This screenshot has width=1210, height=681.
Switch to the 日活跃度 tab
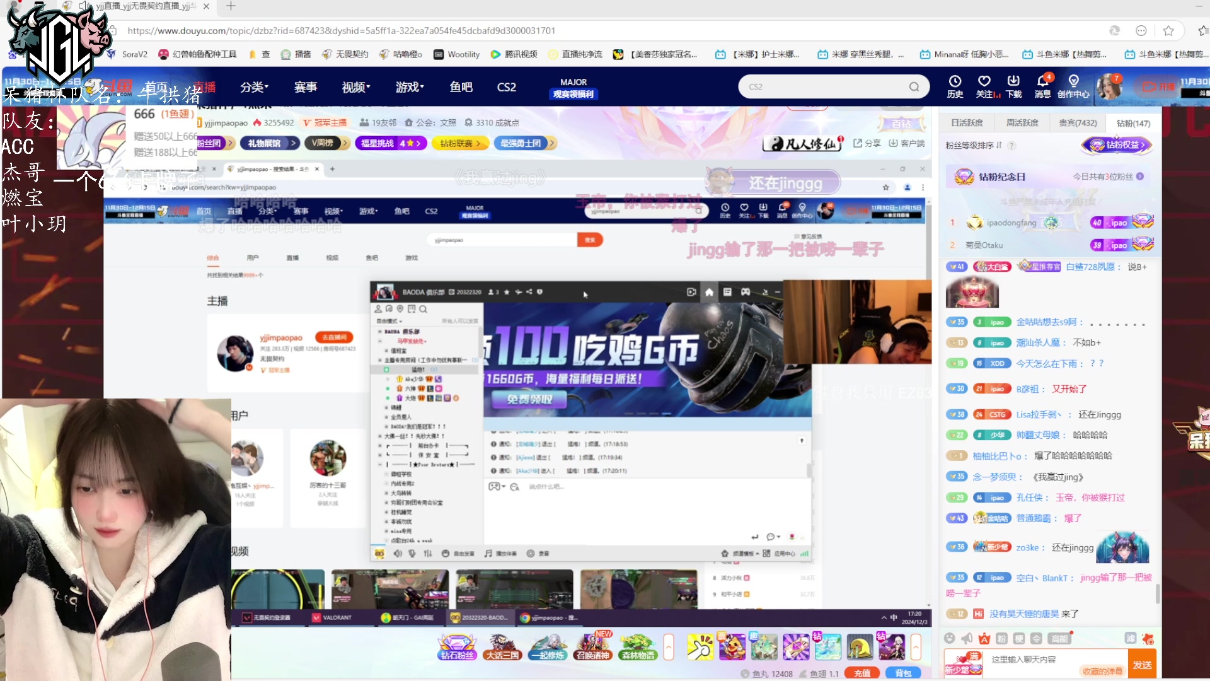(967, 123)
